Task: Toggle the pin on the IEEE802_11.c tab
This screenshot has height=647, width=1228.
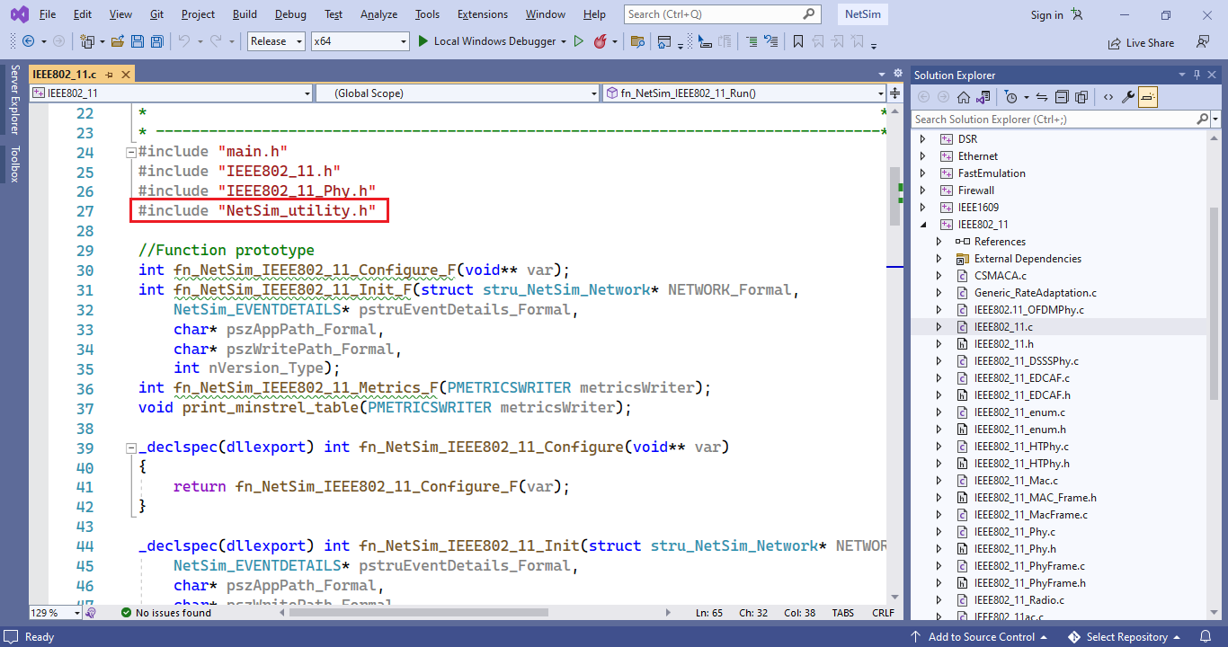Action: [x=109, y=75]
